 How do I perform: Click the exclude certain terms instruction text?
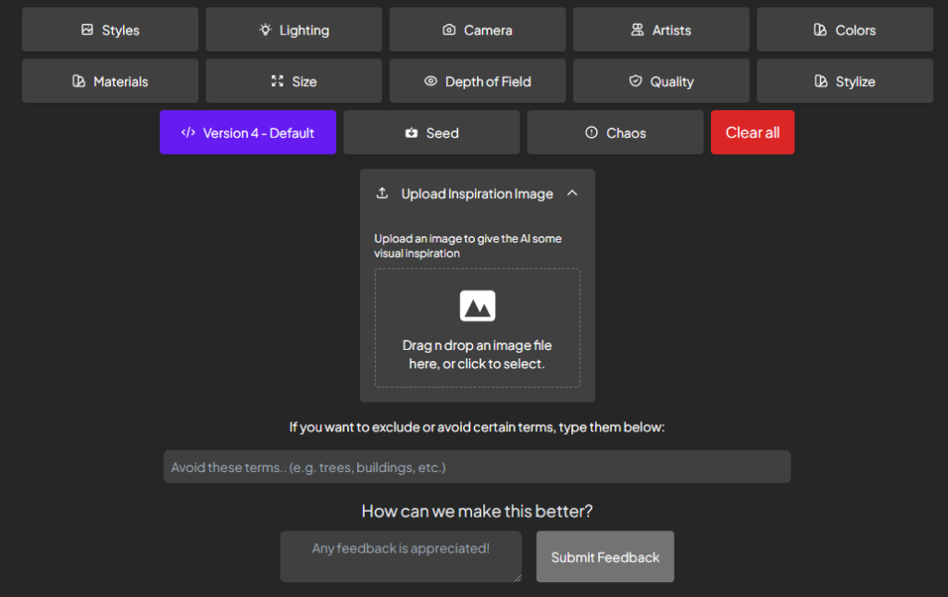click(x=477, y=428)
